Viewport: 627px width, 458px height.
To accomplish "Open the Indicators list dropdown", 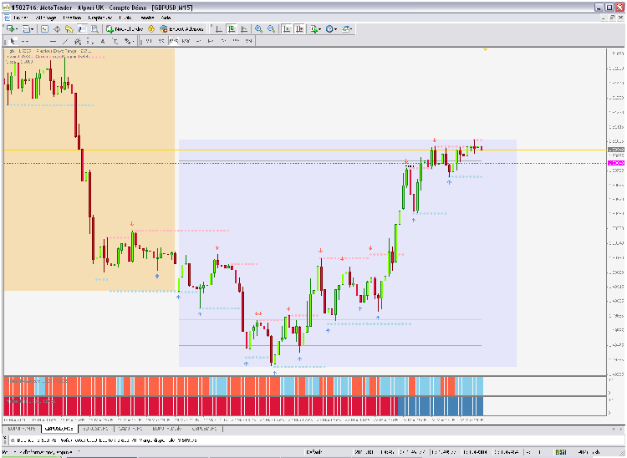I will coord(315,28).
